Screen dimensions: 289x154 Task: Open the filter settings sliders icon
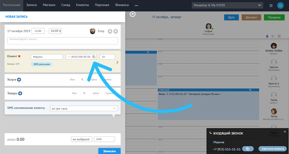(271, 5)
